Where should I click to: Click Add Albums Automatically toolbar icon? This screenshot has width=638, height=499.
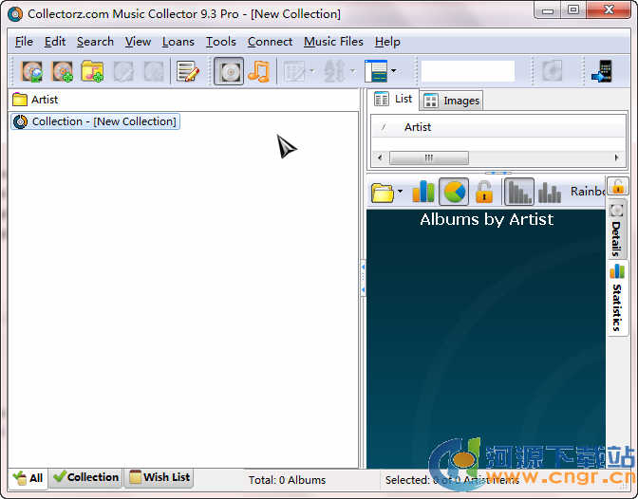(x=31, y=71)
